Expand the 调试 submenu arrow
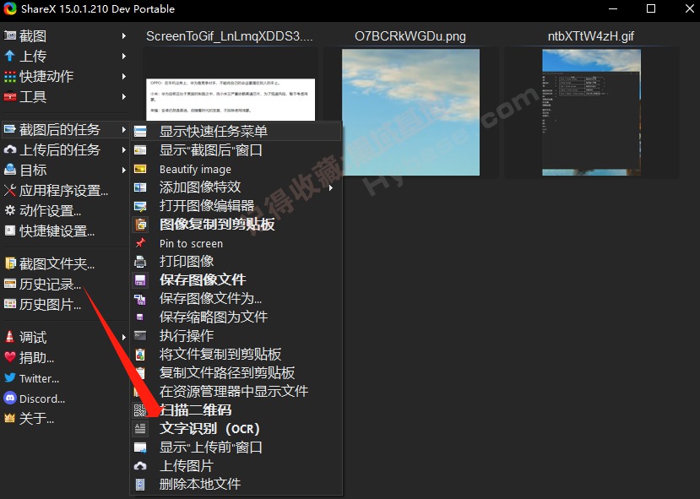700x499 pixels. [123, 337]
